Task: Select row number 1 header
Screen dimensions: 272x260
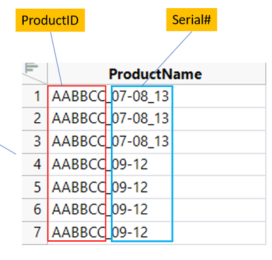Action: [35, 96]
